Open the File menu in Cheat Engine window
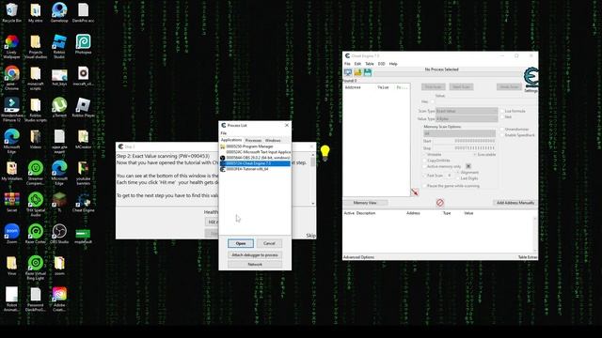Viewport: 602px width, 338px height. pyautogui.click(x=347, y=64)
